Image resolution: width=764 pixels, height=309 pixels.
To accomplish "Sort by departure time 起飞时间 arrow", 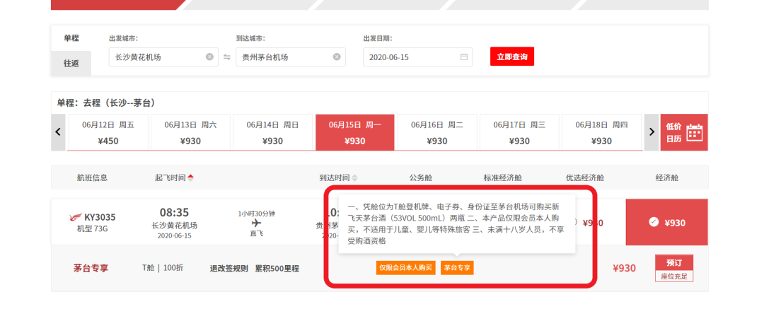I will point(191,178).
